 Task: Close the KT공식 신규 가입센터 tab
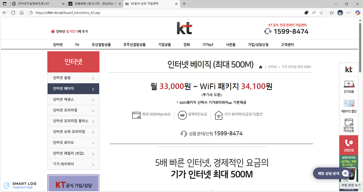pyautogui.click(x=176, y=4)
